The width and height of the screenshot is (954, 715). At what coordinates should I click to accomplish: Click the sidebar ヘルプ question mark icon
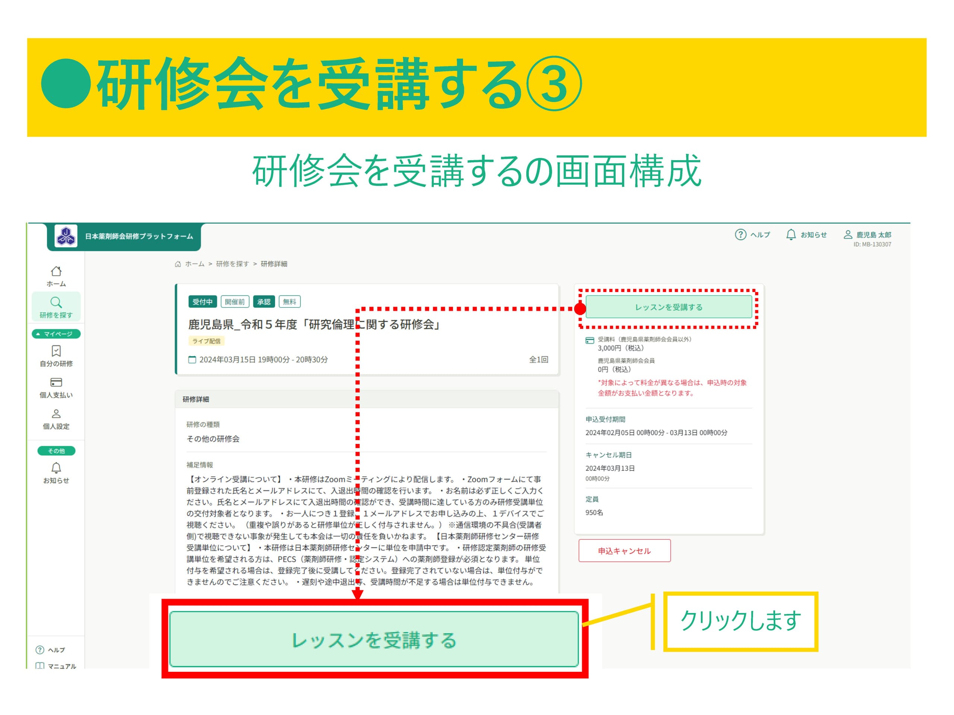click(x=40, y=649)
